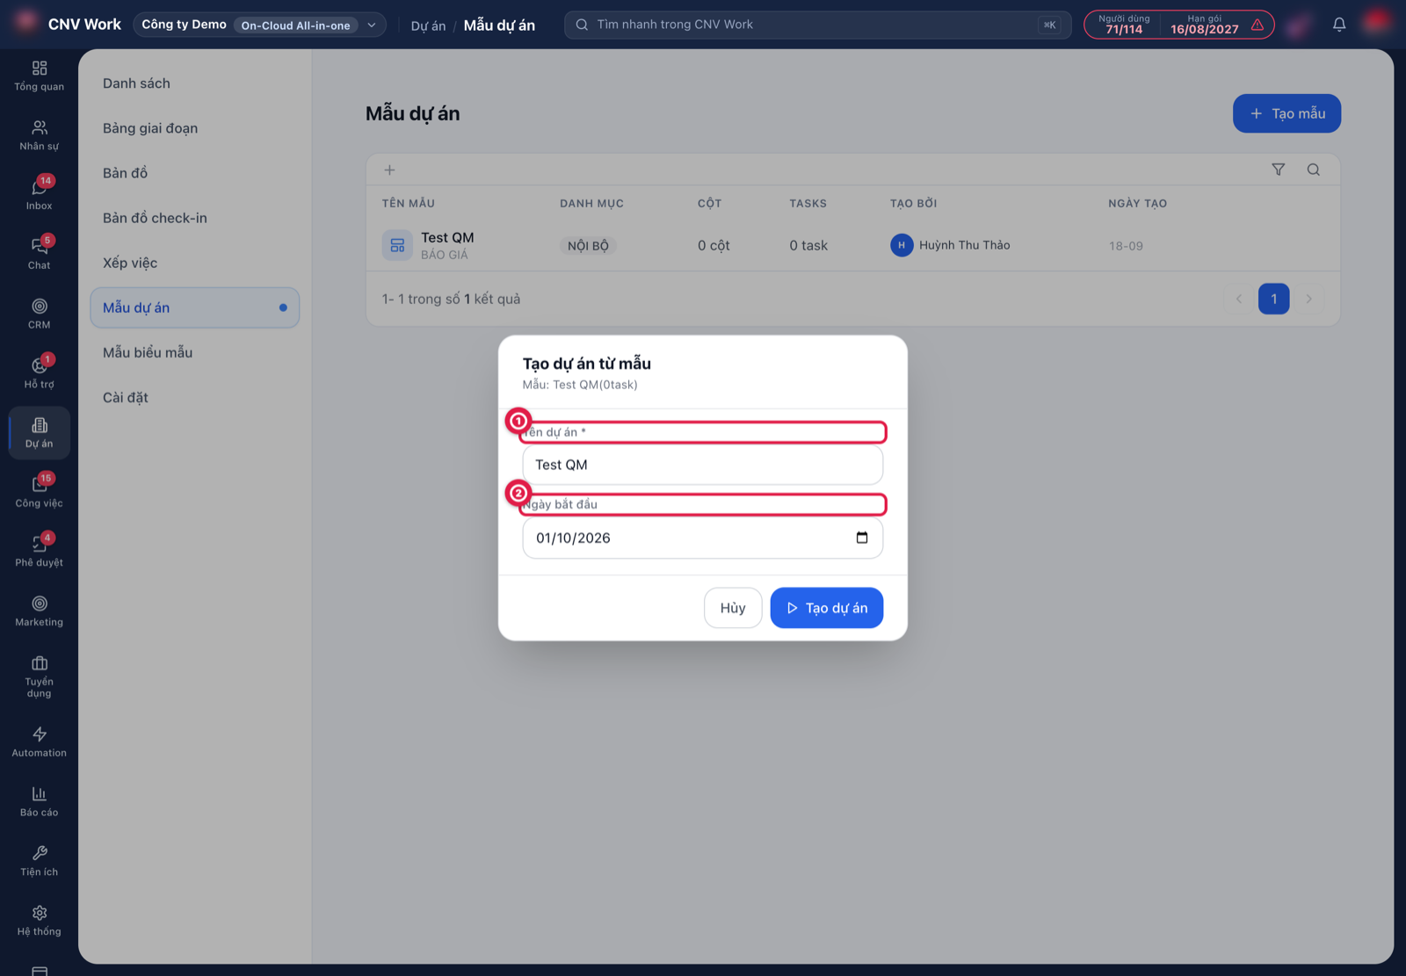The height and width of the screenshot is (976, 1406).
Task: Open Hỗ trợ support module
Action: [x=39, y=373]
